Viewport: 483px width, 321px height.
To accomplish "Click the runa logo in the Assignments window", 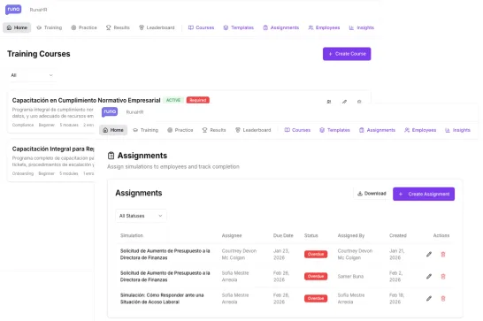I will pos(110,111).
